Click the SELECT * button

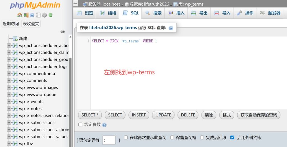tap(90, 115)
